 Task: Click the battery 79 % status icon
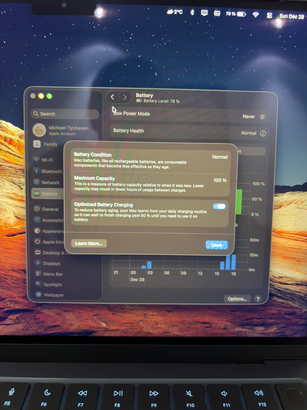pos(236,14)
